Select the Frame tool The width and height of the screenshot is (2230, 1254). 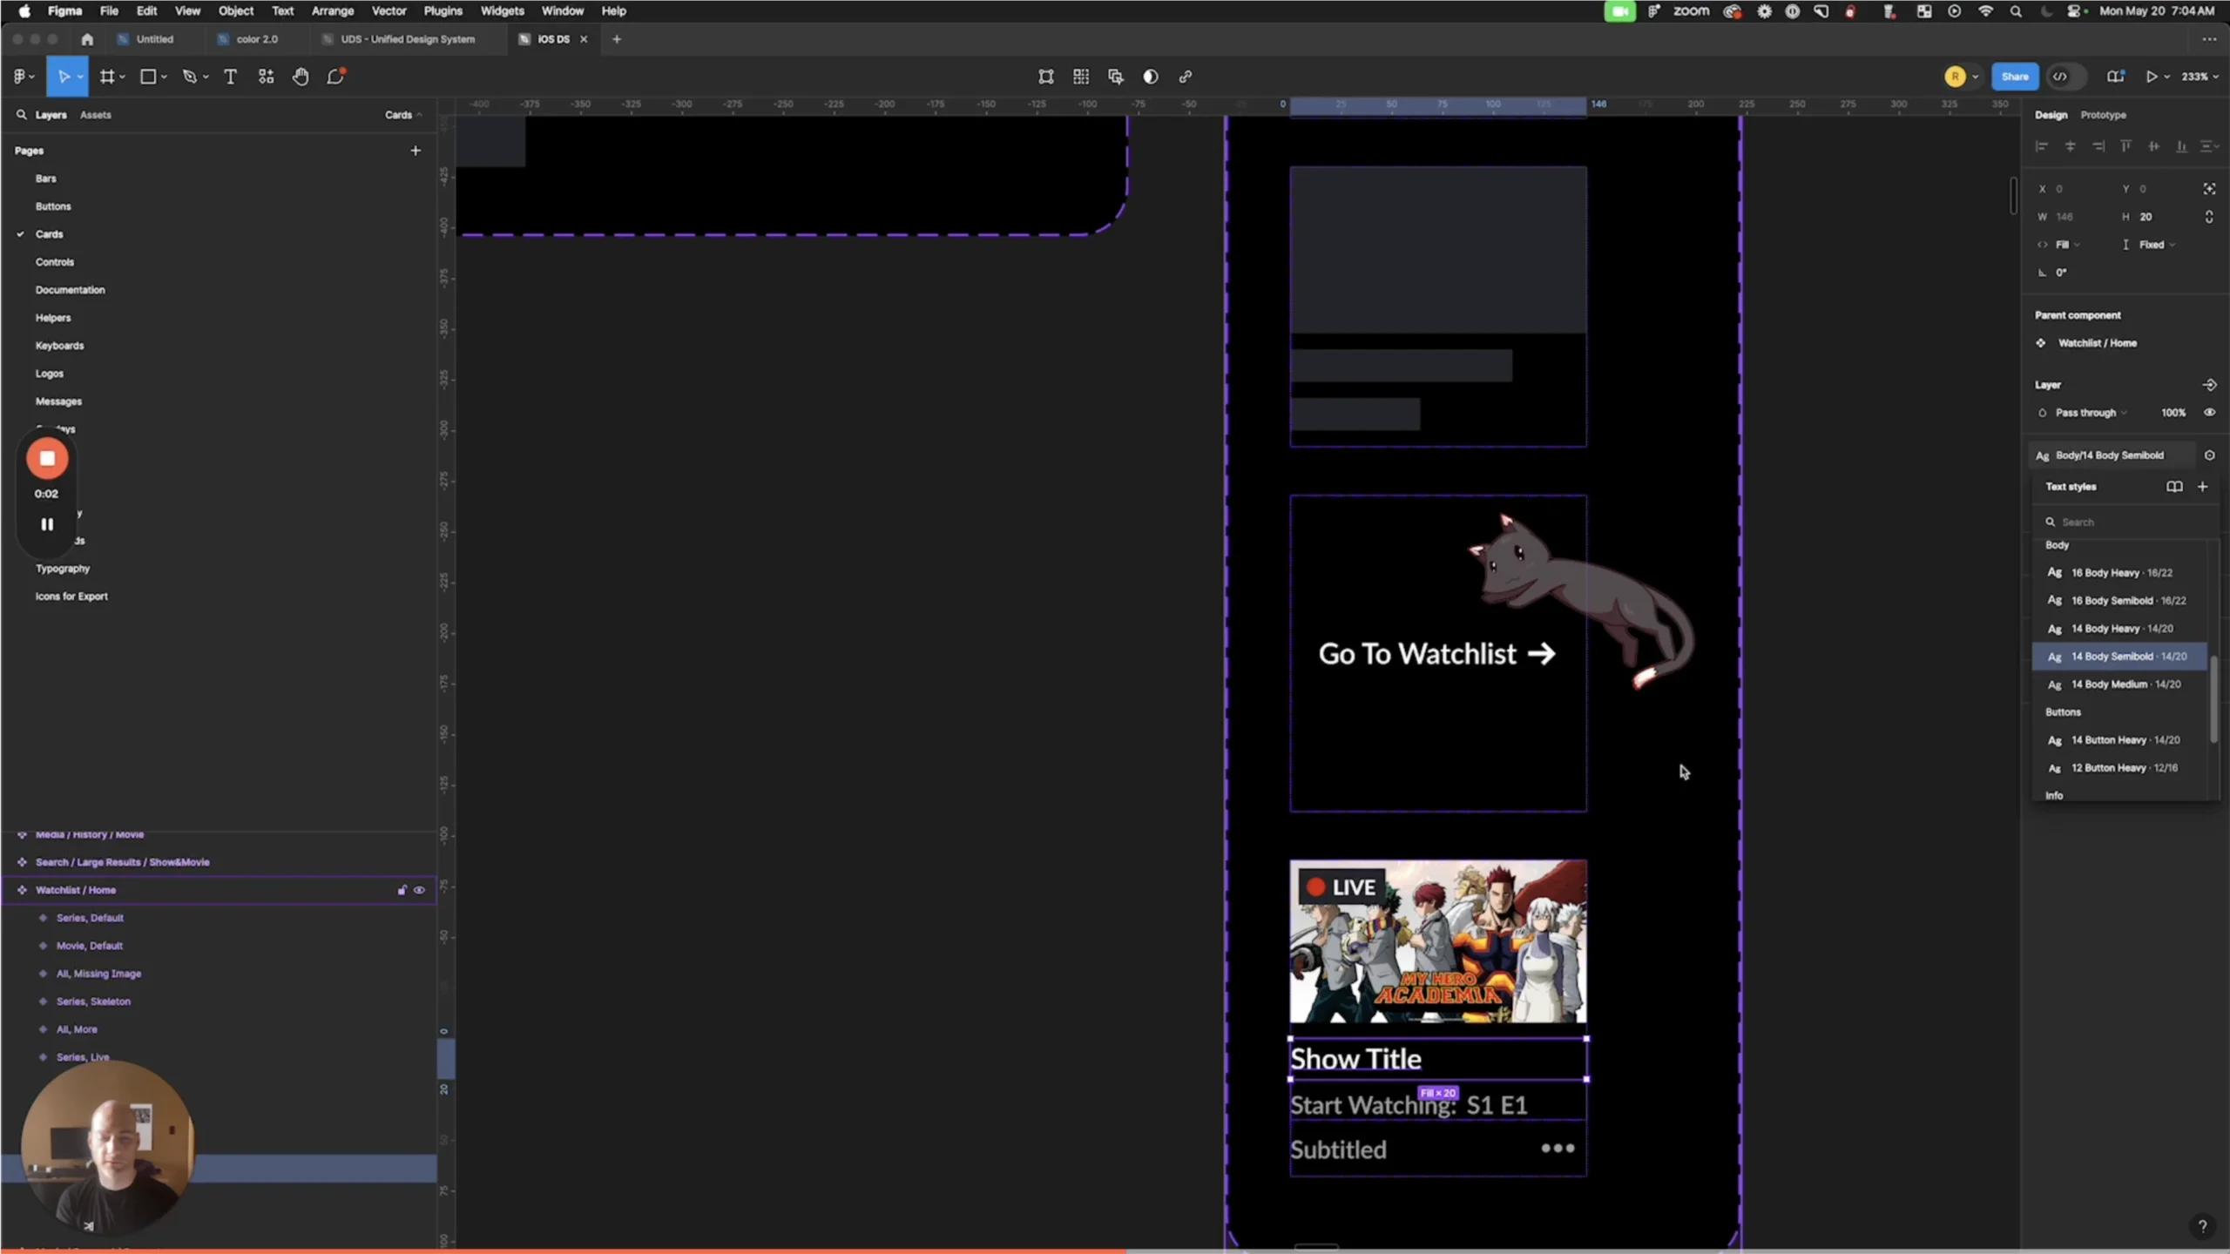point(107,77)
